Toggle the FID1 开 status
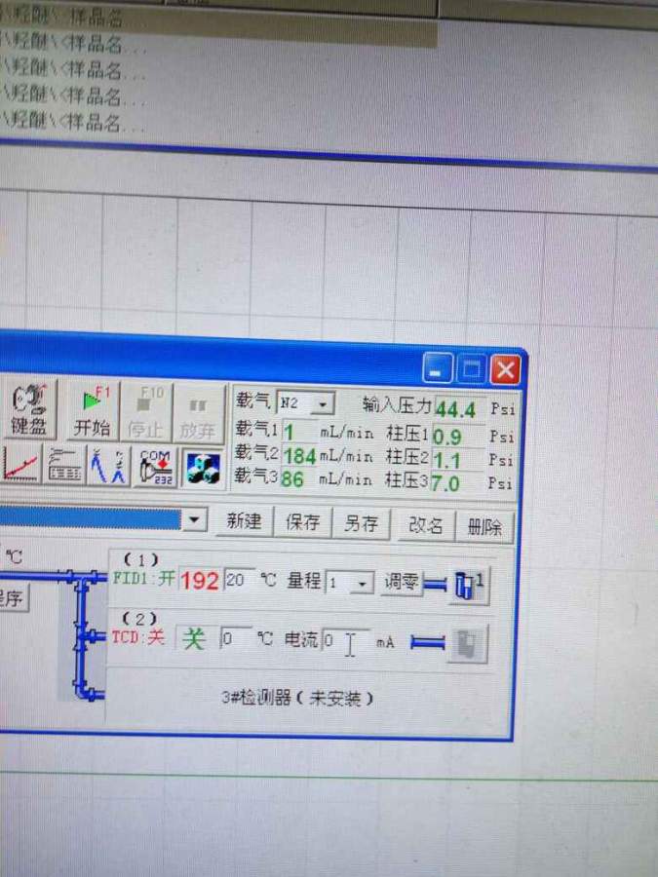 coord(144,578)
